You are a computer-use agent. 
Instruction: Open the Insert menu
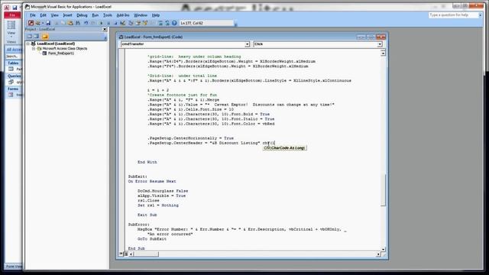(x=67, y=15)
